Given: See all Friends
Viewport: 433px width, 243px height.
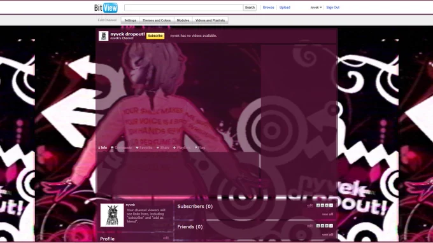Looking at the screenshot, I should click(327, 235).
